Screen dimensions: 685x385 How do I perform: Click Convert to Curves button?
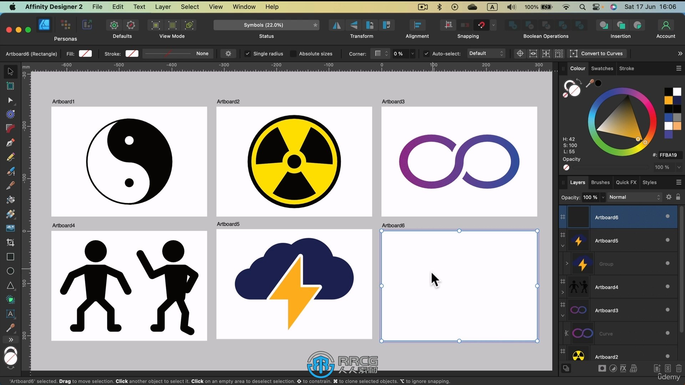click(597, 53)
